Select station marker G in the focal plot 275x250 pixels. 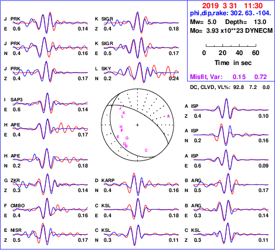[127, 138]
